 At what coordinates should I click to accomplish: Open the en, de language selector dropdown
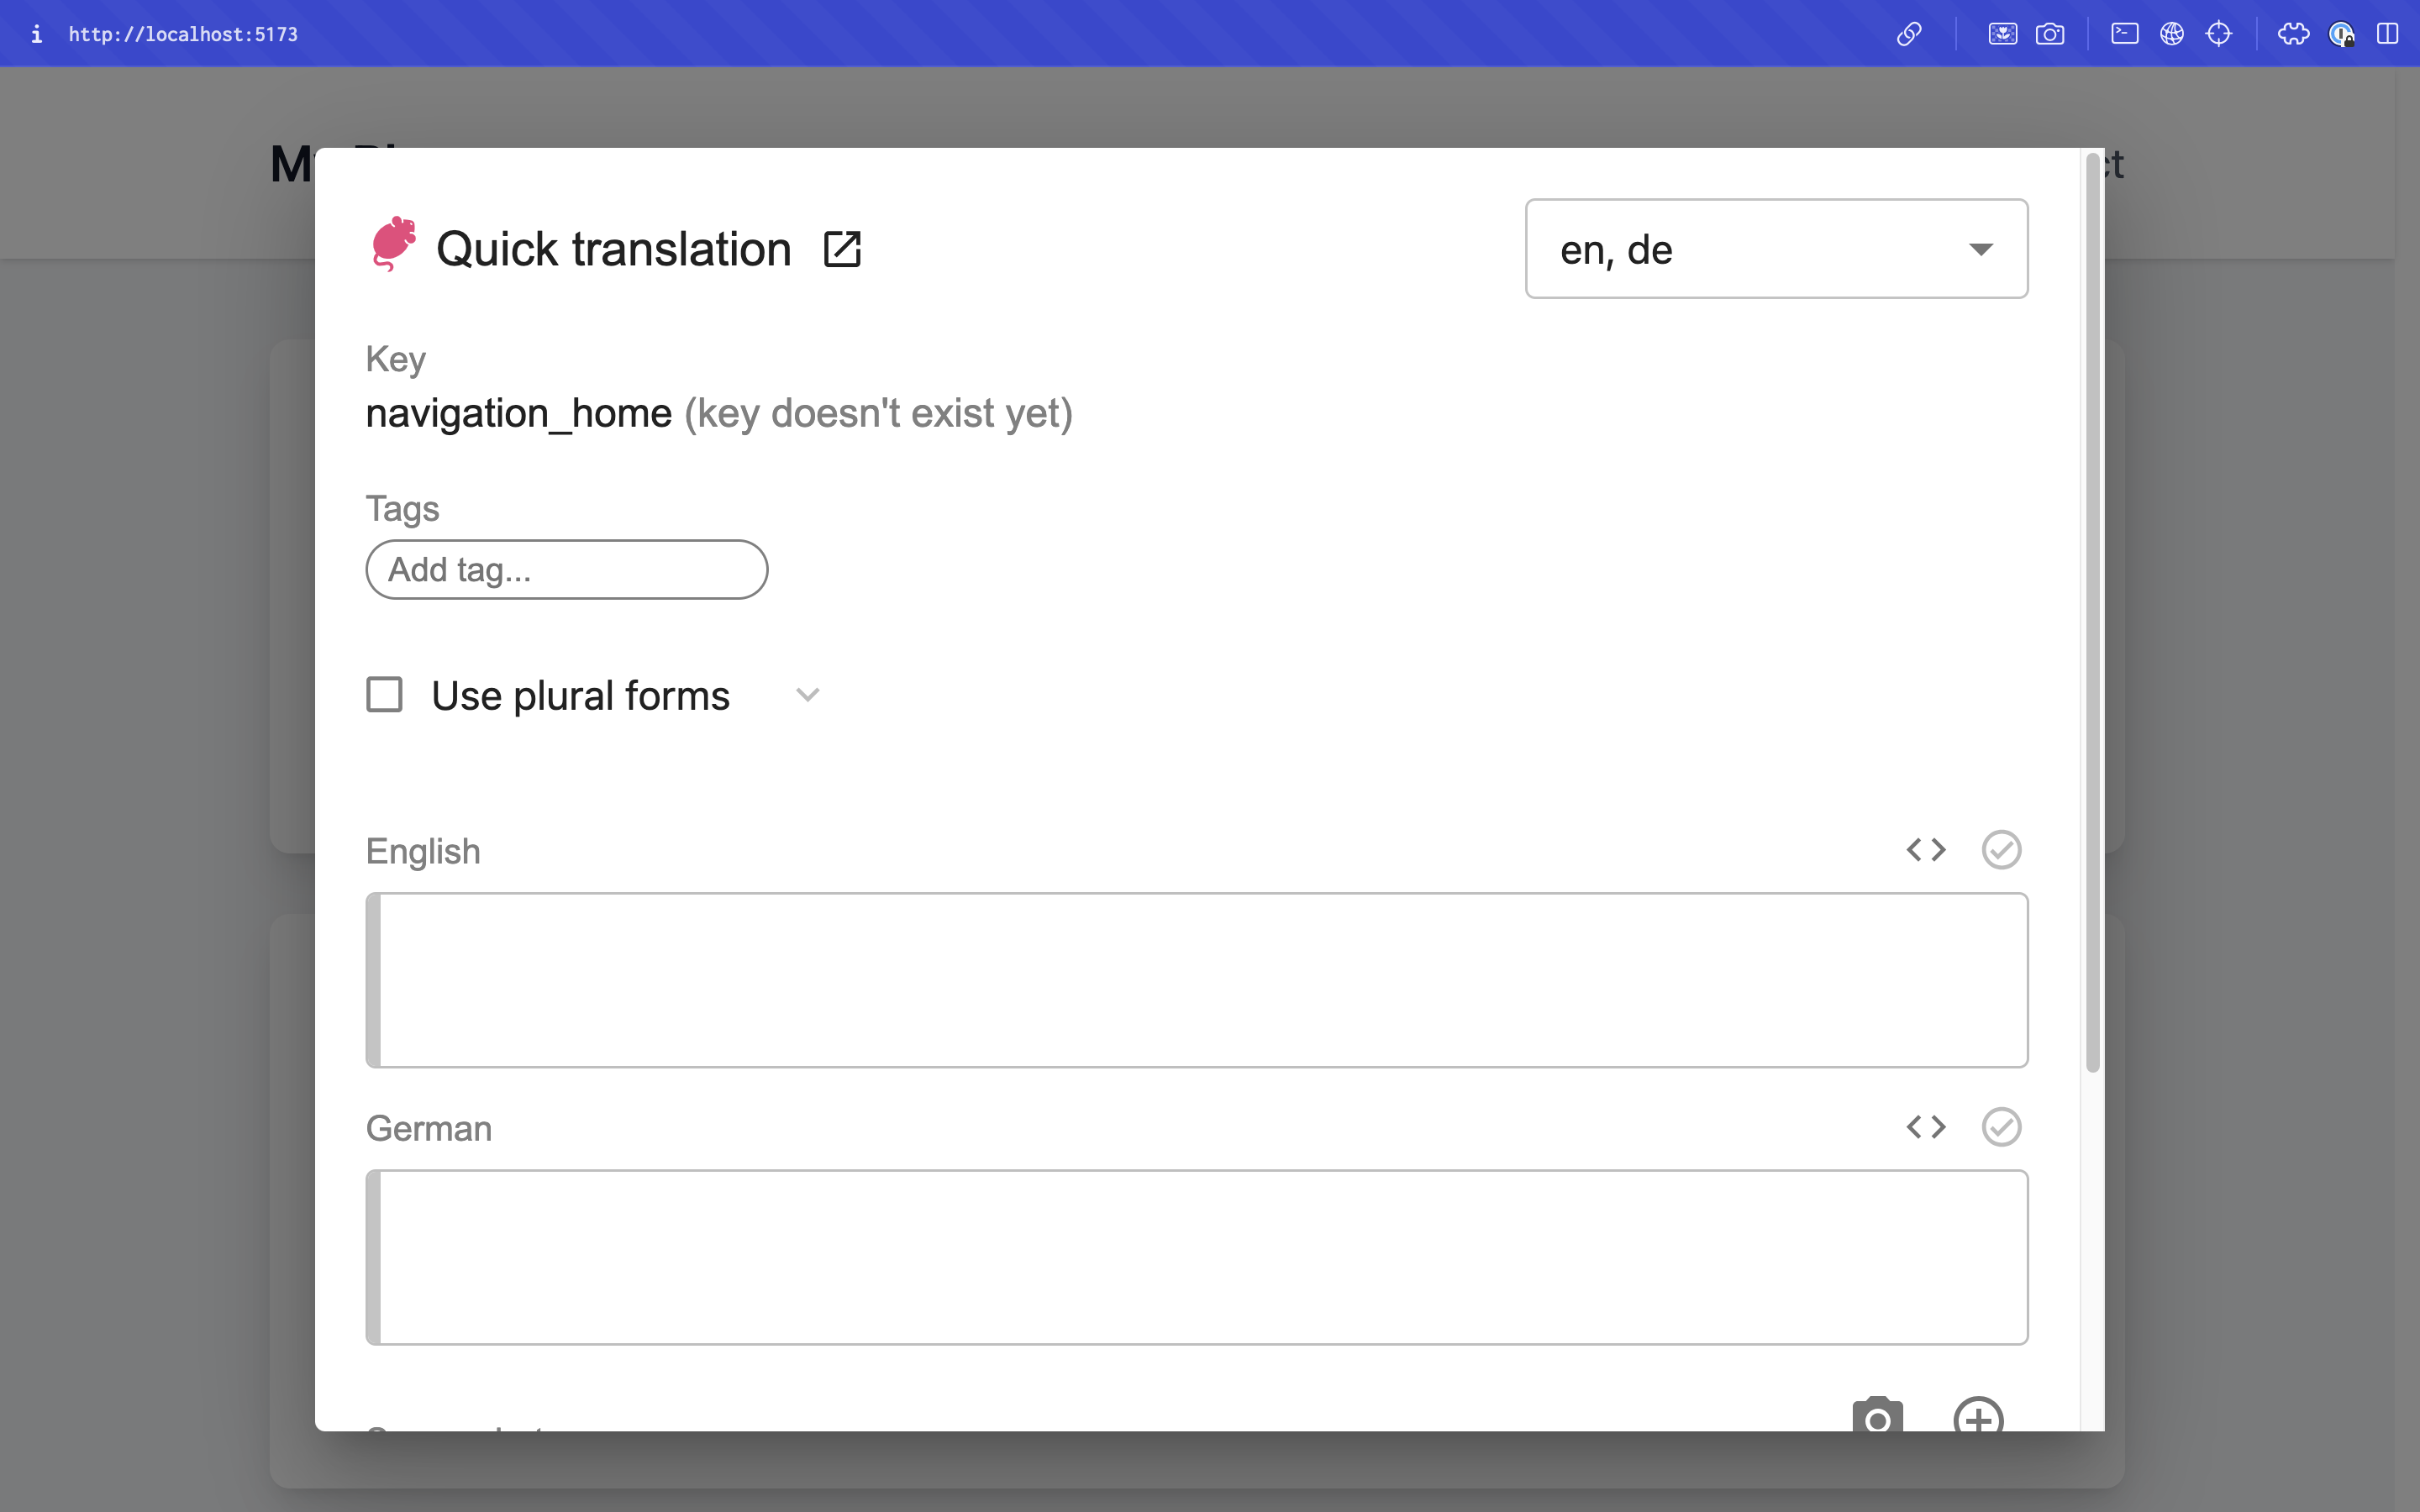coord(1775,249)
